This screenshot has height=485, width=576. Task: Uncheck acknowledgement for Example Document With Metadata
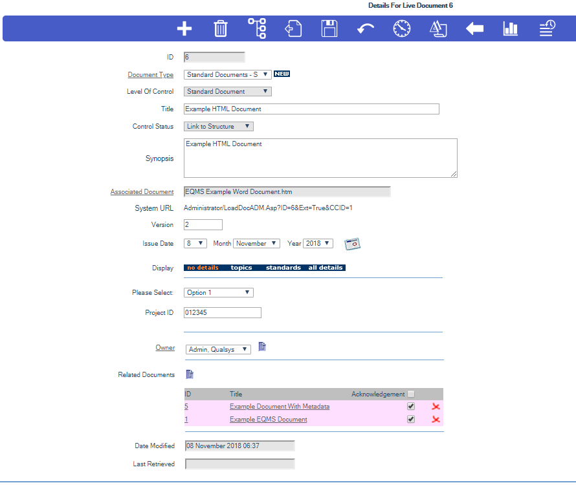(411, 407)
